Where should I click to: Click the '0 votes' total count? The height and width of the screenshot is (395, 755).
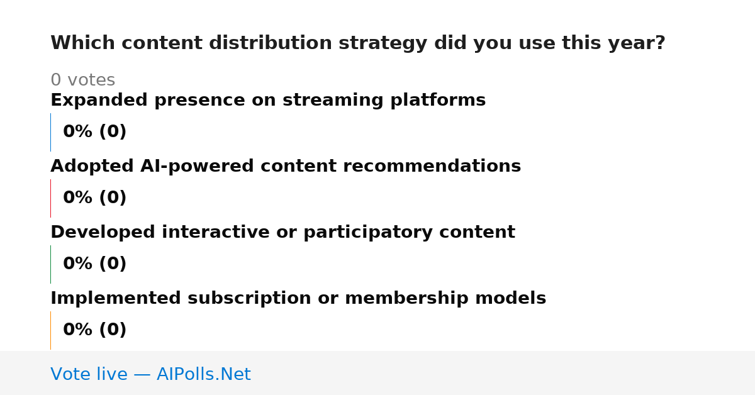[x=82, y=81]
